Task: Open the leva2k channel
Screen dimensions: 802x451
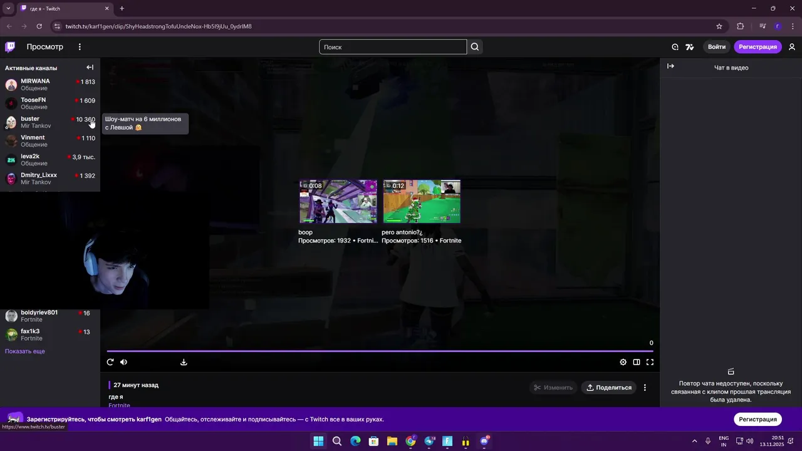Action: coord(50,160)
